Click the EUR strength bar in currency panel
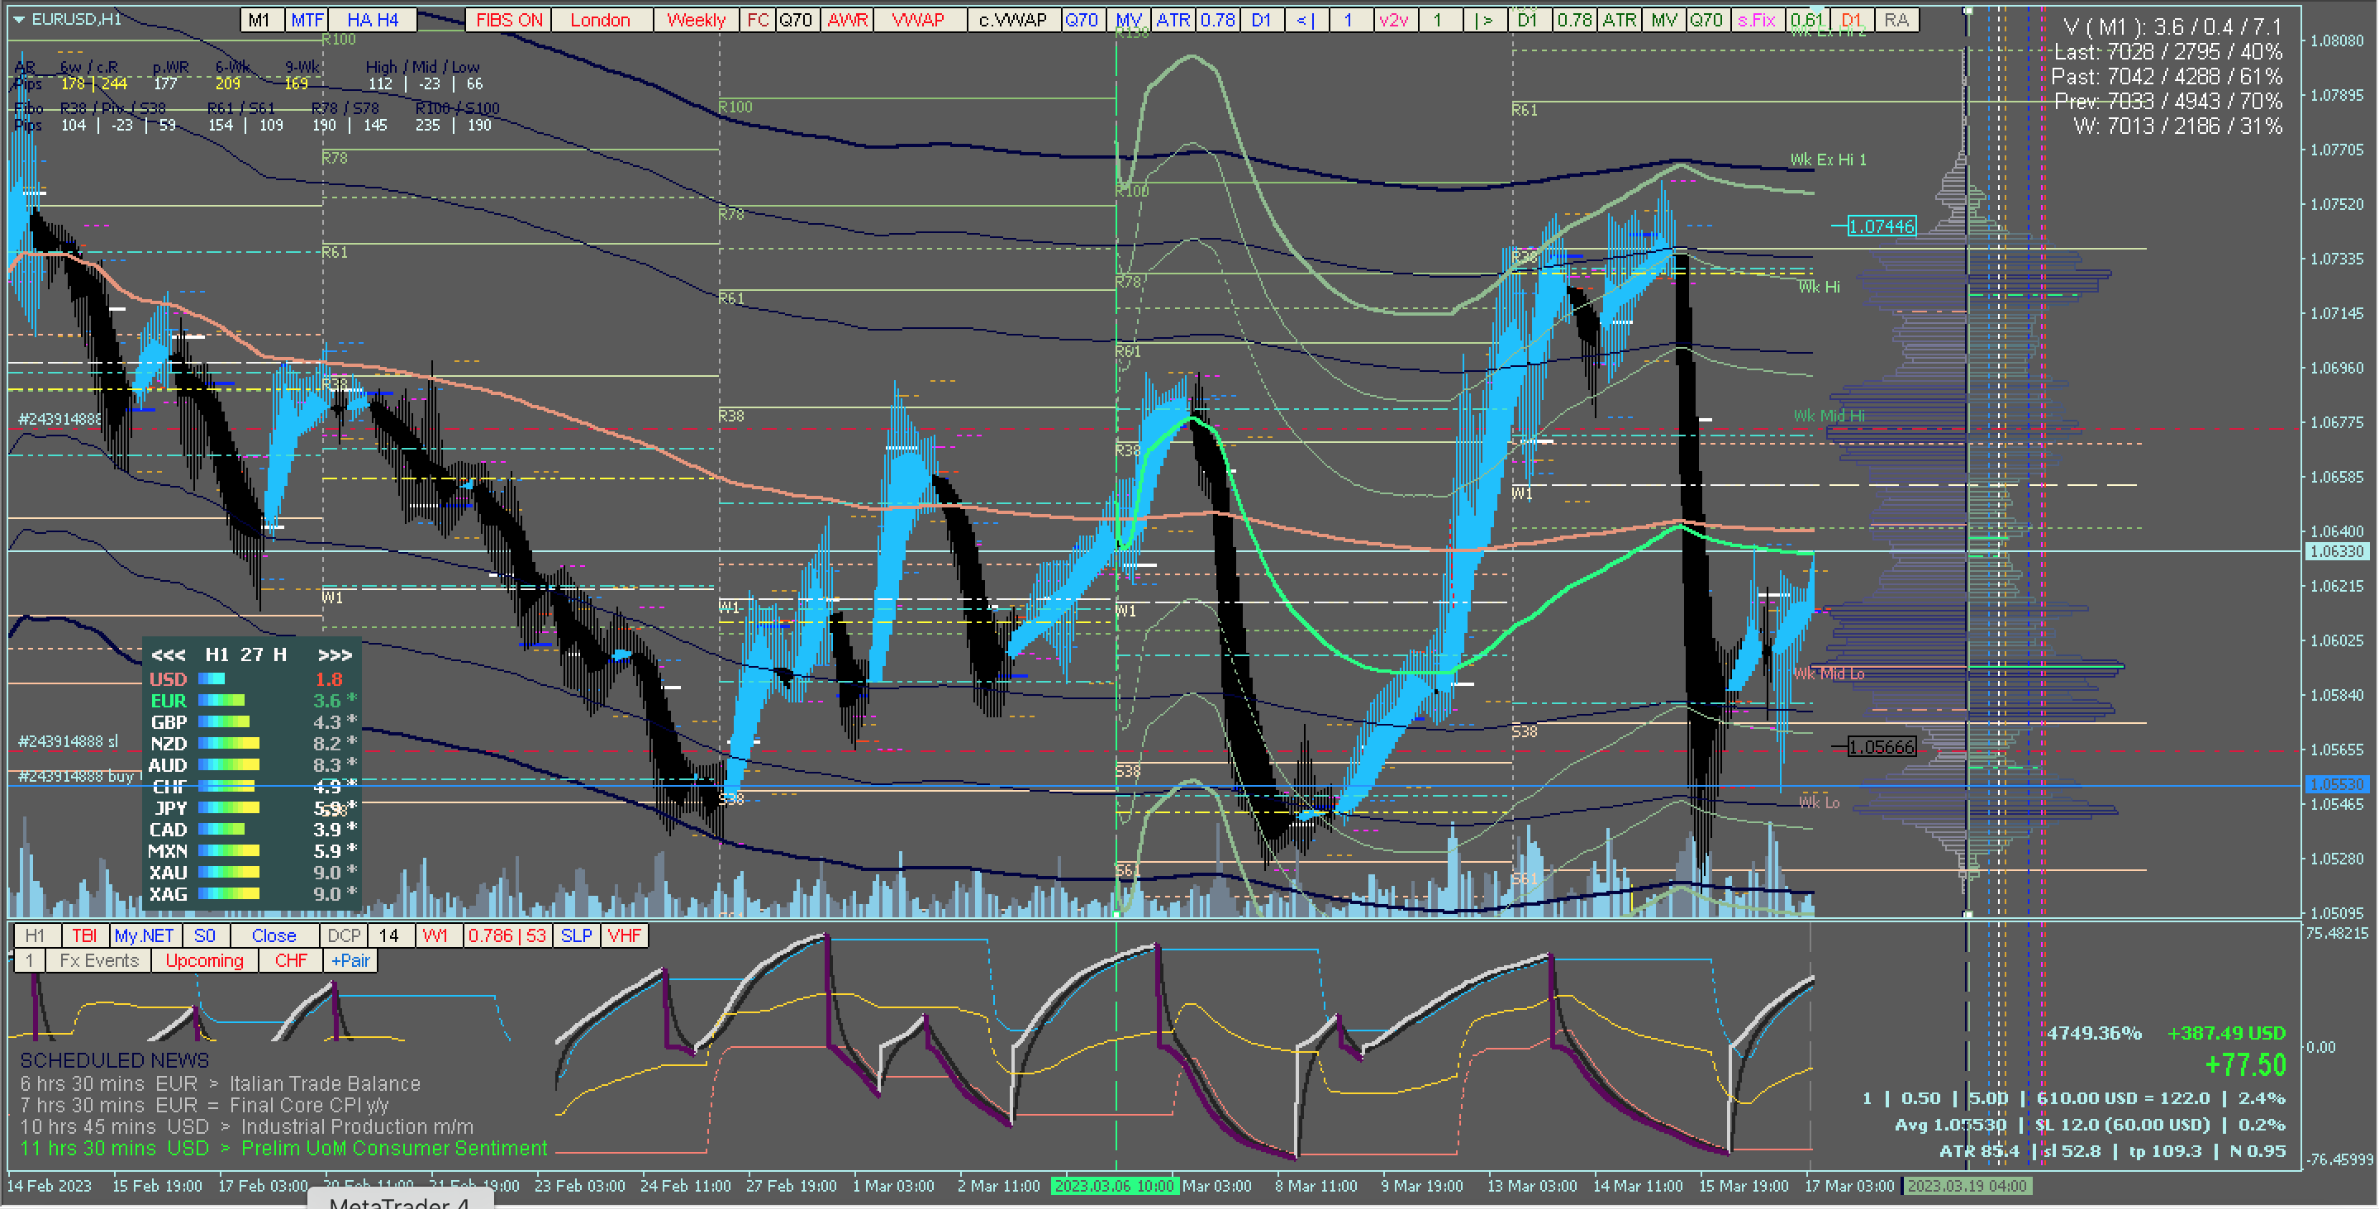Image resolution: width=2379 pixels, height=1209 pixels. click(221, 700)
